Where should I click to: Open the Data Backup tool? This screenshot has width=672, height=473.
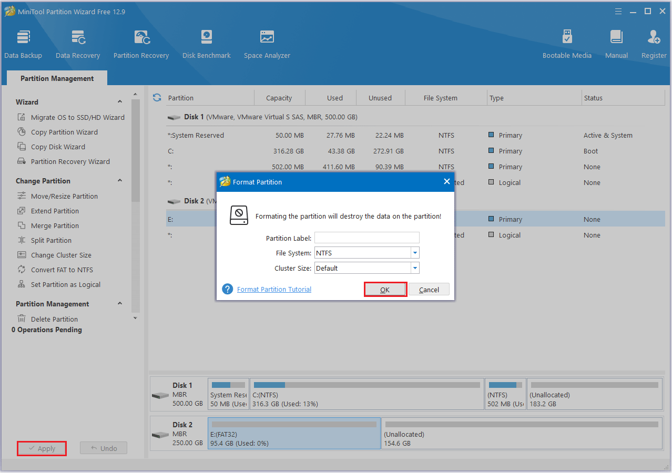(23, 45)
